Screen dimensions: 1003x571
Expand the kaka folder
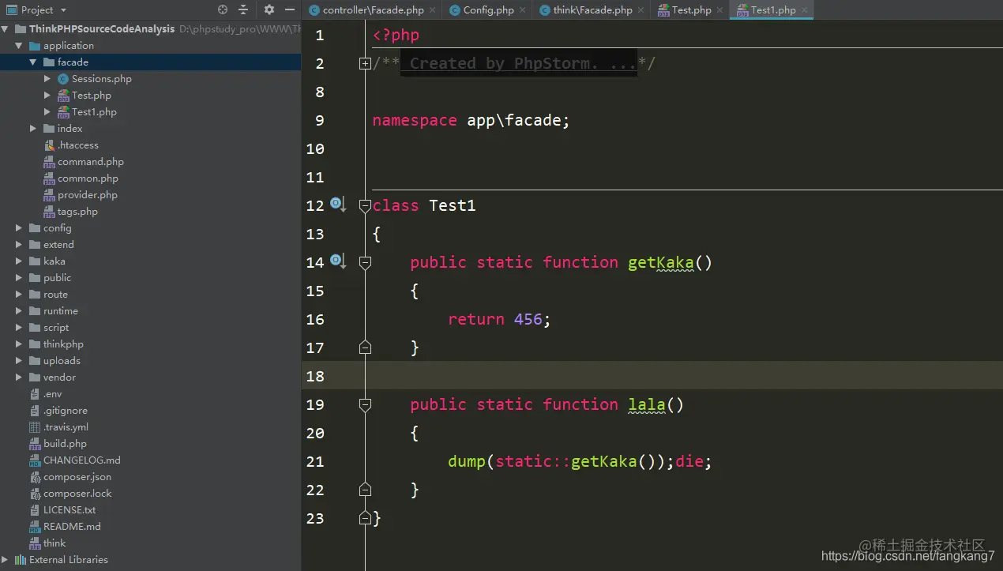pyautogui.click(x=18, y=261)
